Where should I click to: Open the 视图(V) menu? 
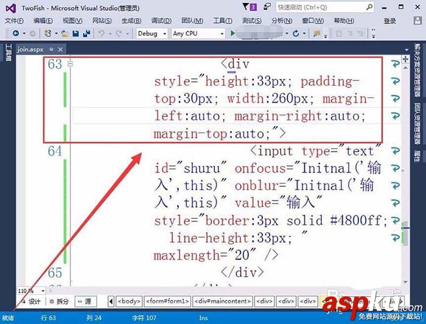point(72,21)
